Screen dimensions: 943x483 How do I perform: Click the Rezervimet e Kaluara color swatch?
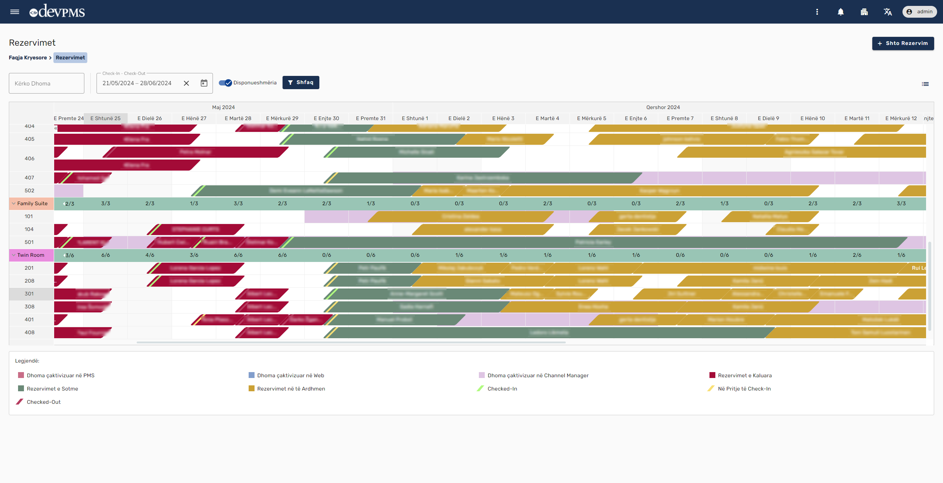[x=712, y=375]
